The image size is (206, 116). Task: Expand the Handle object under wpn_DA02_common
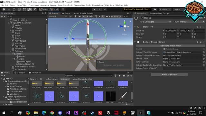[11, 31]
